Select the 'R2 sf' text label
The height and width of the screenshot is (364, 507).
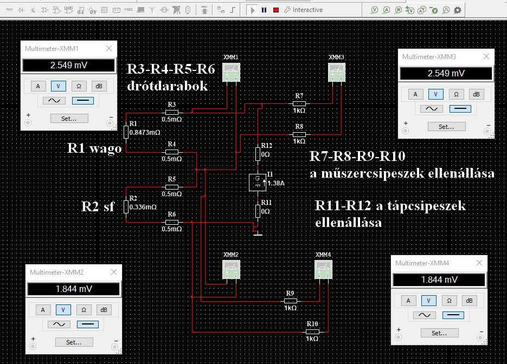98,206
